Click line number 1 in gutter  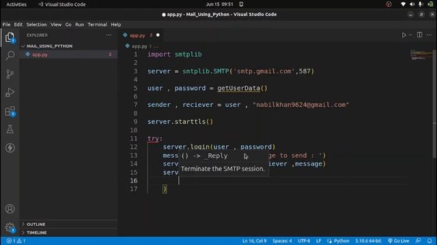point(135,54)
